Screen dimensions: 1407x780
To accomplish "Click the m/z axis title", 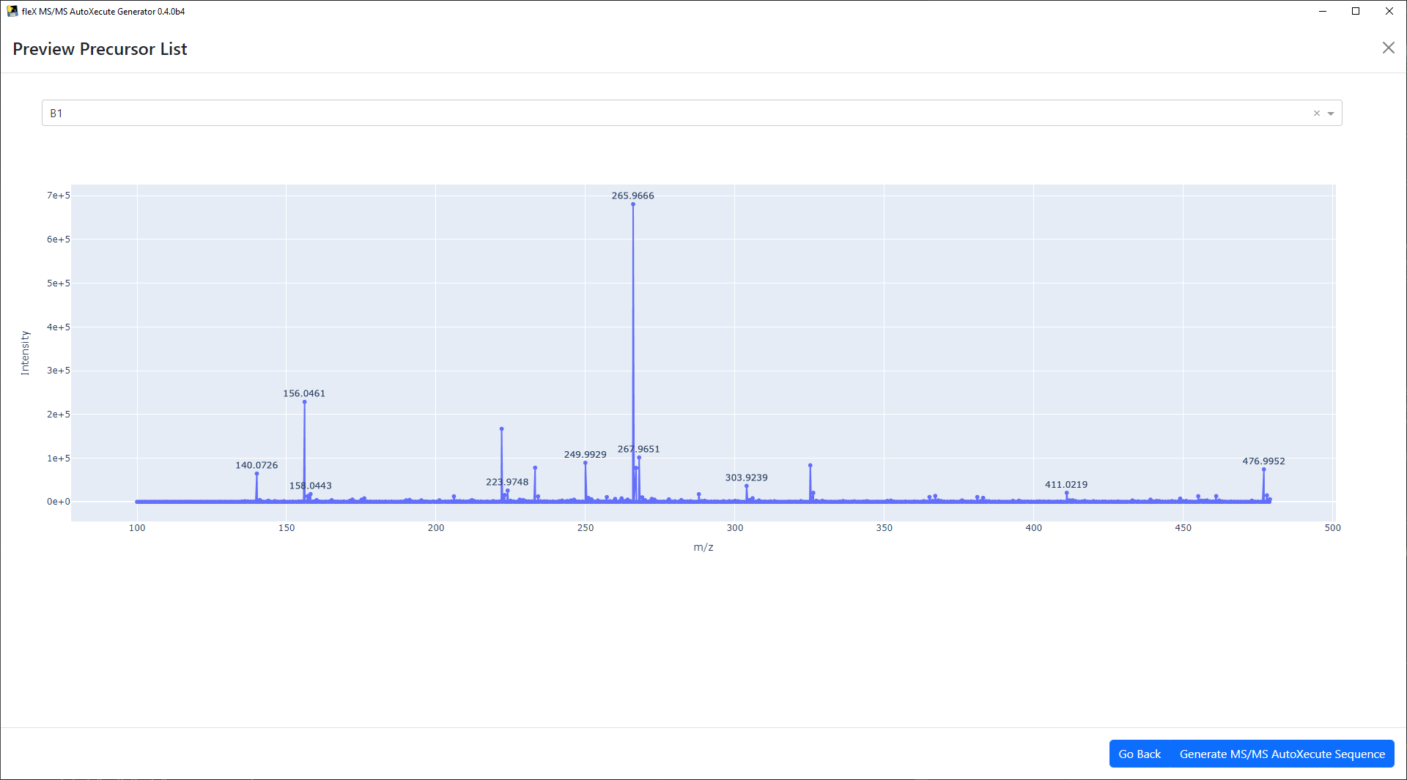I will point(703,547).
